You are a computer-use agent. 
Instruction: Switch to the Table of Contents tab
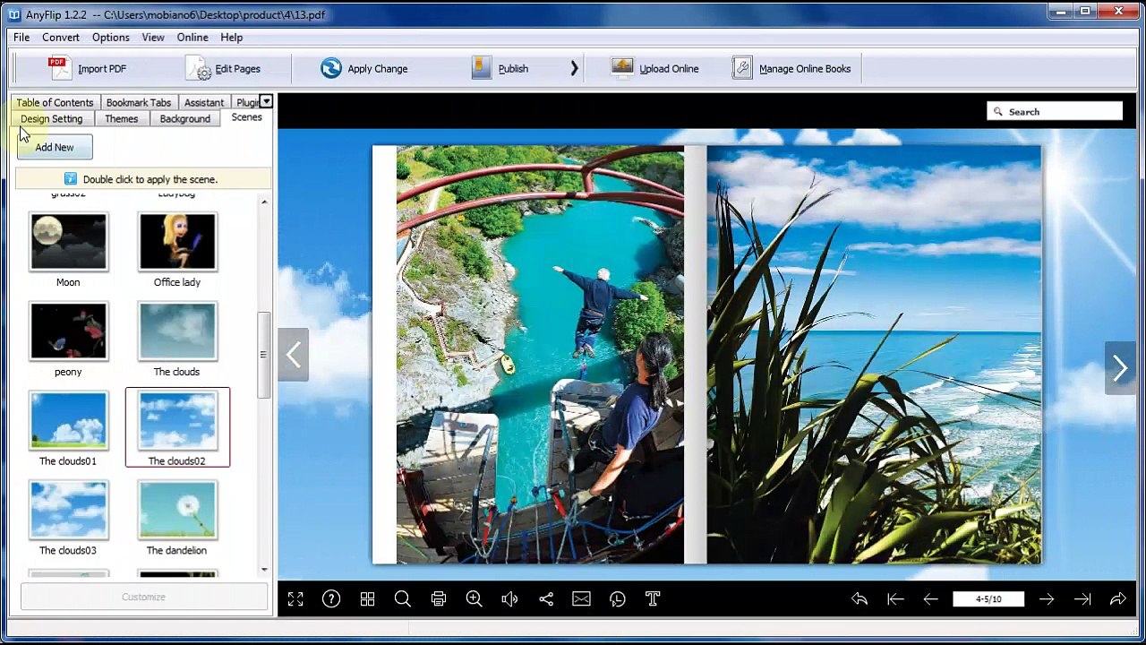tap(55, 102)
